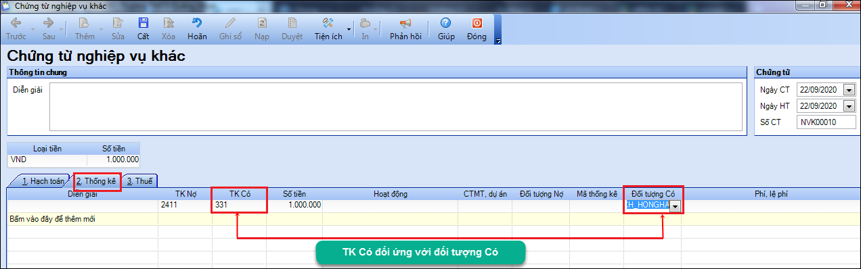Image resolution: width=861 pixels, height=269 pixels.
Task: Click the Đối tượng Nợ column header
Action: tap(542, 194)
